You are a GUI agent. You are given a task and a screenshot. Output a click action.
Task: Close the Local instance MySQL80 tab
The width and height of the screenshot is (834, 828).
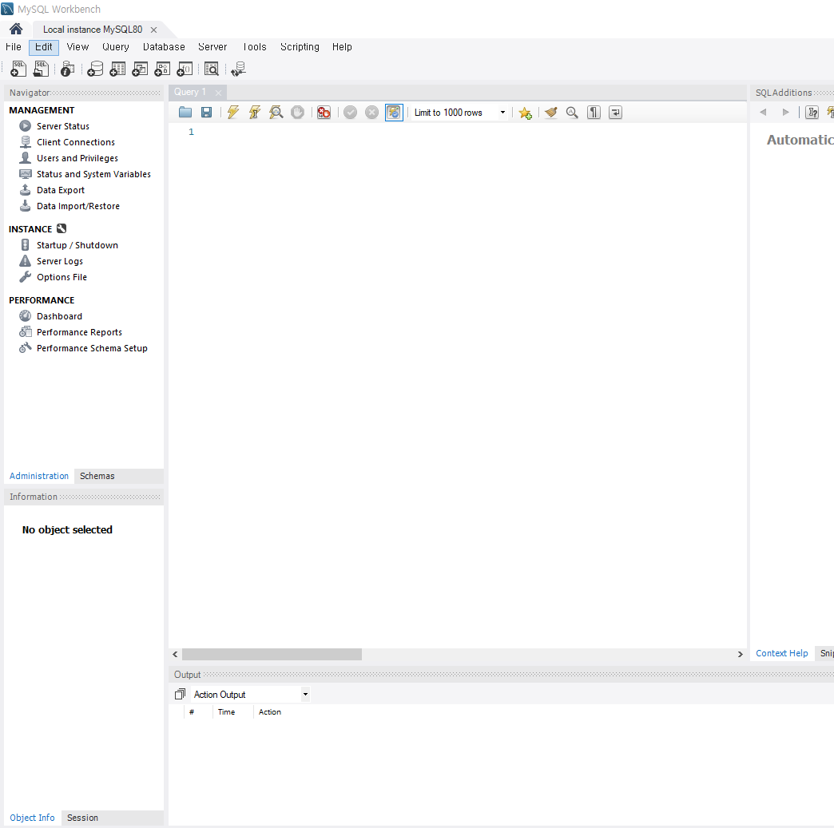[x=153, y=30]
